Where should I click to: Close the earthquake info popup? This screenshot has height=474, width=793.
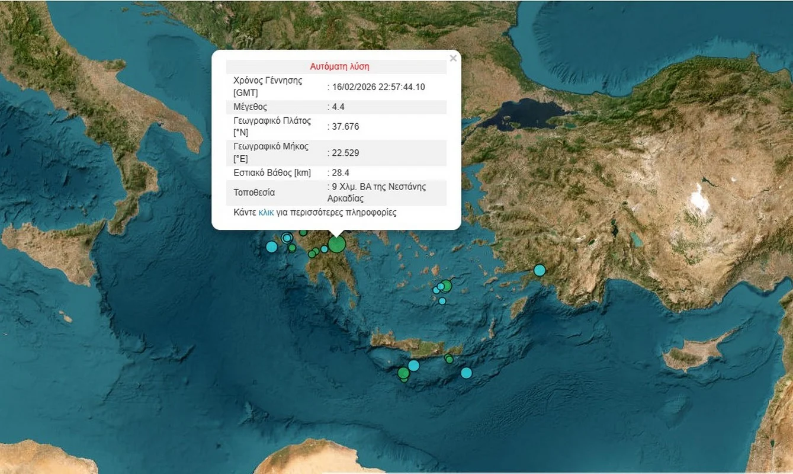(453, 58)
